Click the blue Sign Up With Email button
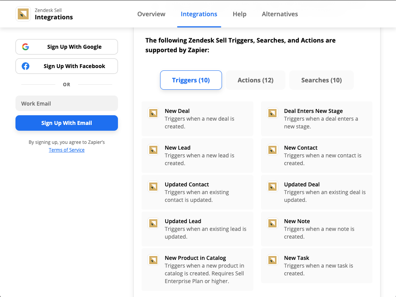 coord(67,123)
